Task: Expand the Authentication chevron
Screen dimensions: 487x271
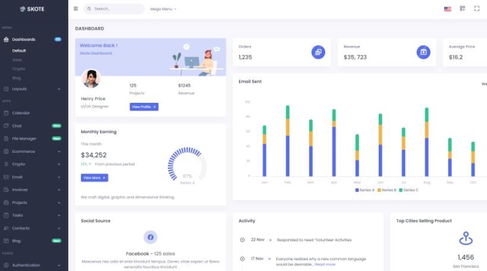Action: pyautogui.click(x=59, y=266)
